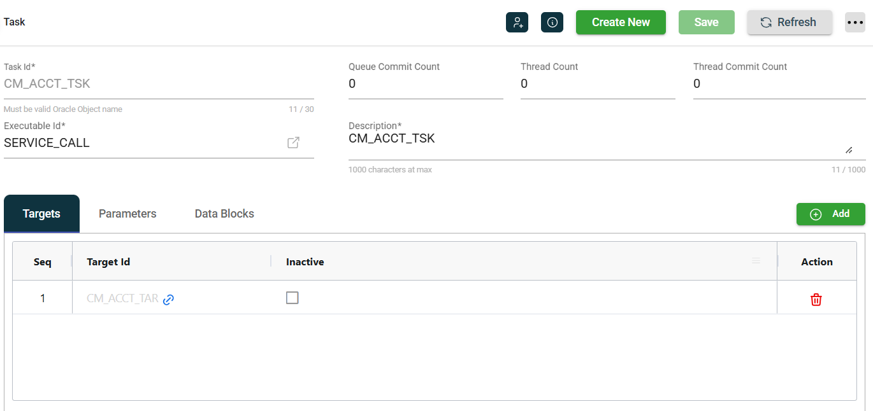Open Inactive column menu icon
Screen dimensions: 873x411
(x=756, y=261)
